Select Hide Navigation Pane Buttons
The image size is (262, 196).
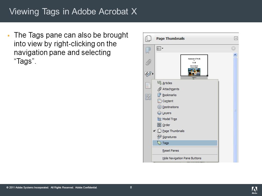(x=185, y=158)
